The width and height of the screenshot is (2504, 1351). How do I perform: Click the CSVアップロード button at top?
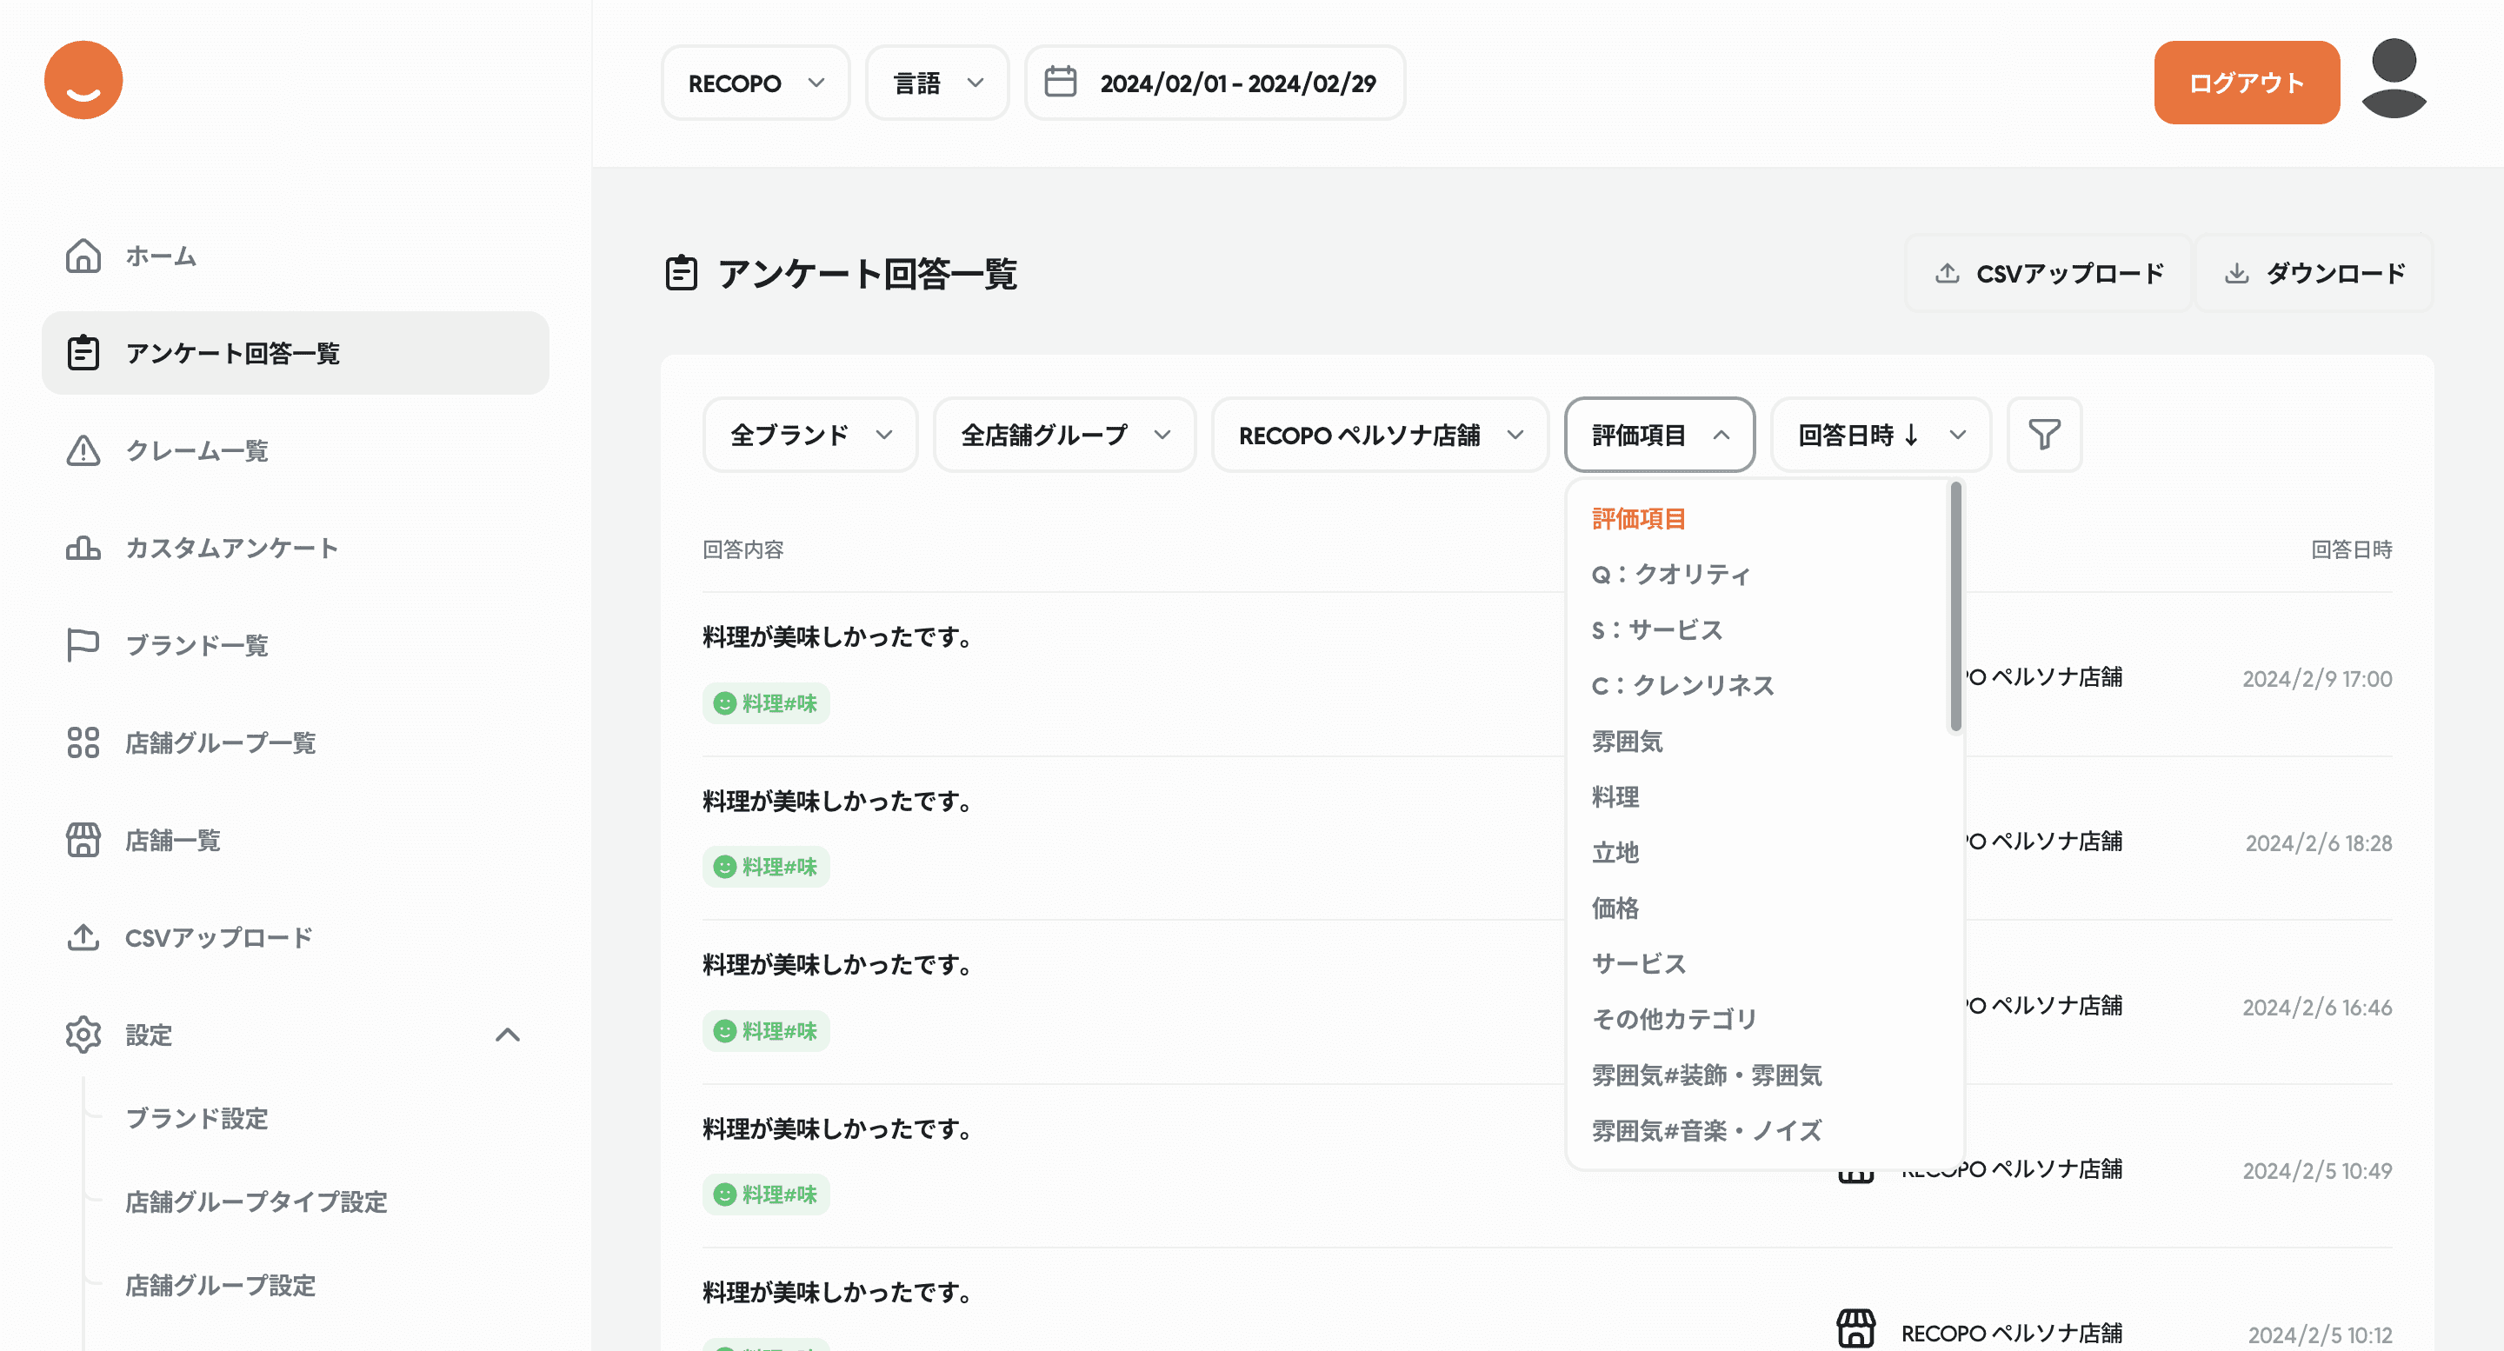[x=2048, y=273]
